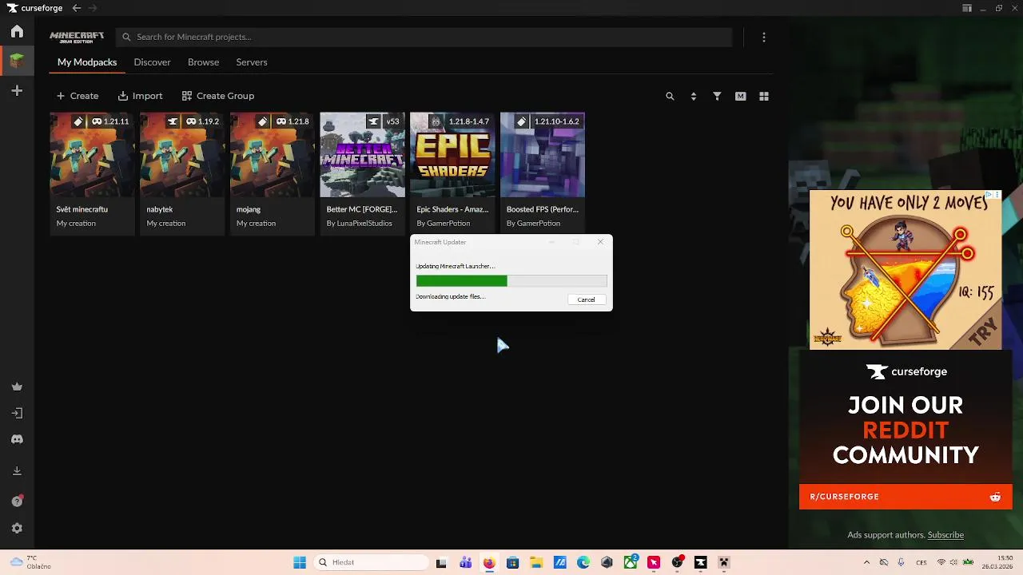Expand the system tray hidden icons chevron
Image resolution: width=1023 pixels, height=575 pixels.
(866, 562)
